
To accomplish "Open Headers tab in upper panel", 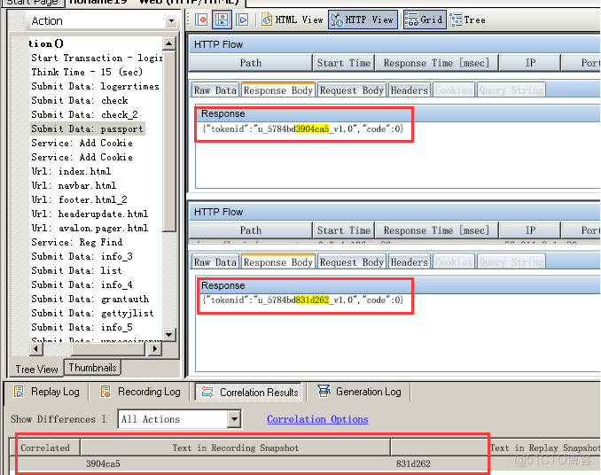I will (x=409, y=90).
